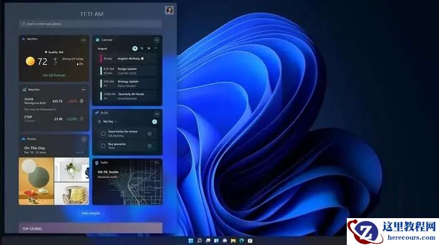This screenshot has height=245, width=439.
Task: Expand the Calendar date dropdown arrow
Action: [156, 48]
